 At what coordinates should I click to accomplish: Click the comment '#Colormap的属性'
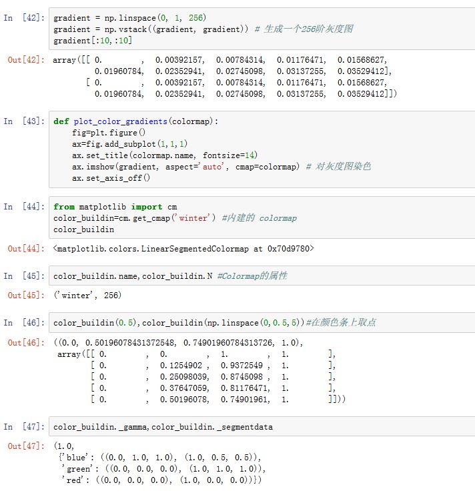(x=252, y=276)
